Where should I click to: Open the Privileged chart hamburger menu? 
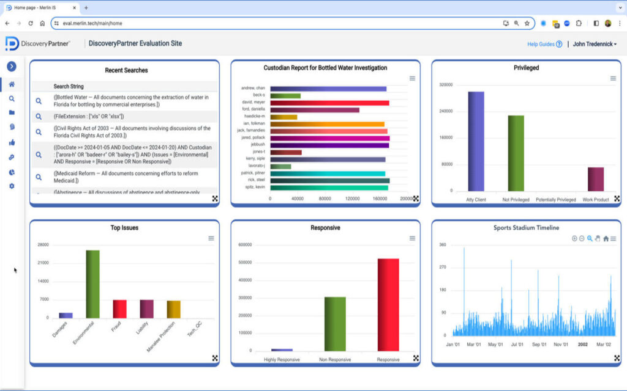613,78
